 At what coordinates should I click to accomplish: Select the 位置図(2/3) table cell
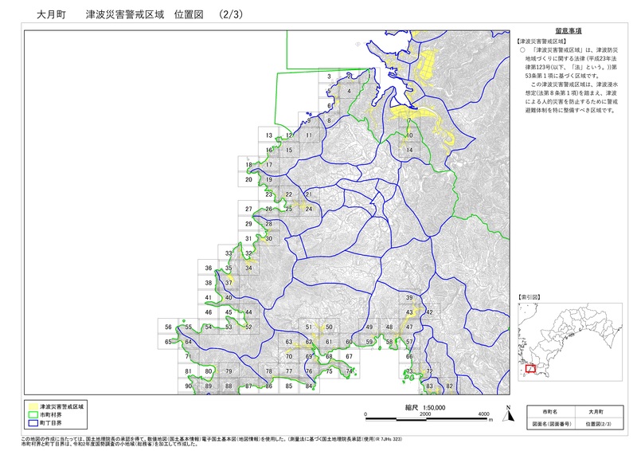596,425
